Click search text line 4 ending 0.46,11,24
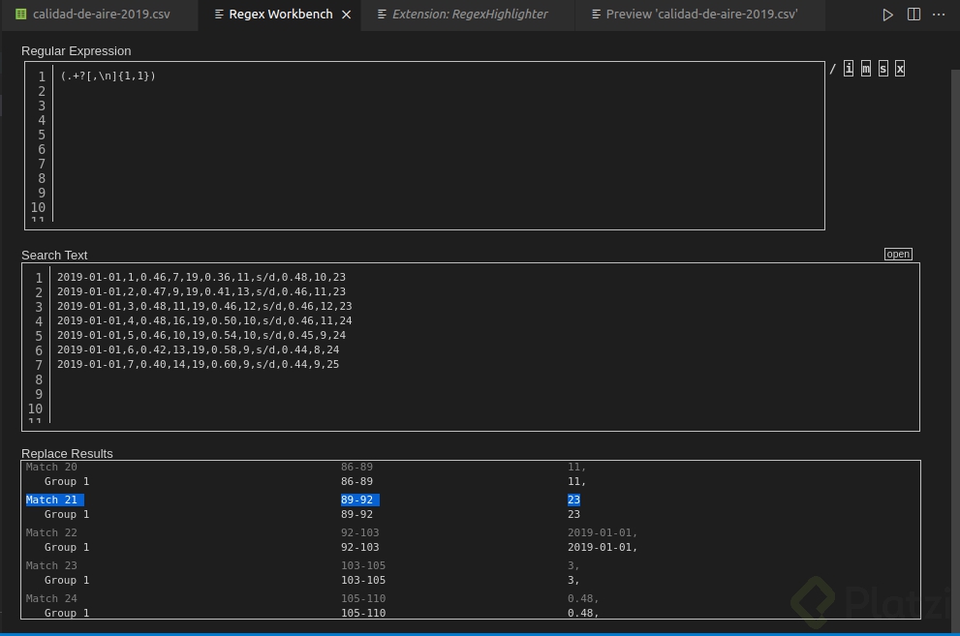This screenshot has height=636, width=960. tap(204, 320)
